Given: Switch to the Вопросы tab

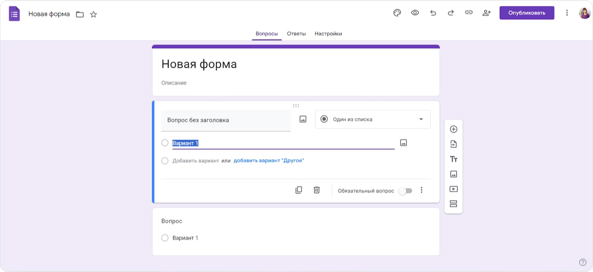Looking at the screenshot, I should pyautogui.click(x=266, y=34).
